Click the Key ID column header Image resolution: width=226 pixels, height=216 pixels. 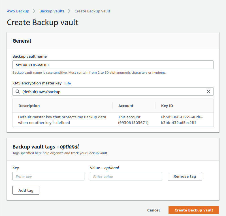pyautogui.click(x=167, y=106)
